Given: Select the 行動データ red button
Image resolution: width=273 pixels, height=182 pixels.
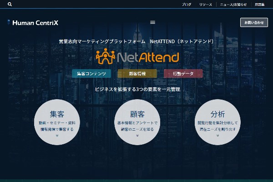Looking at the screenshot, I should click(183, 74).
